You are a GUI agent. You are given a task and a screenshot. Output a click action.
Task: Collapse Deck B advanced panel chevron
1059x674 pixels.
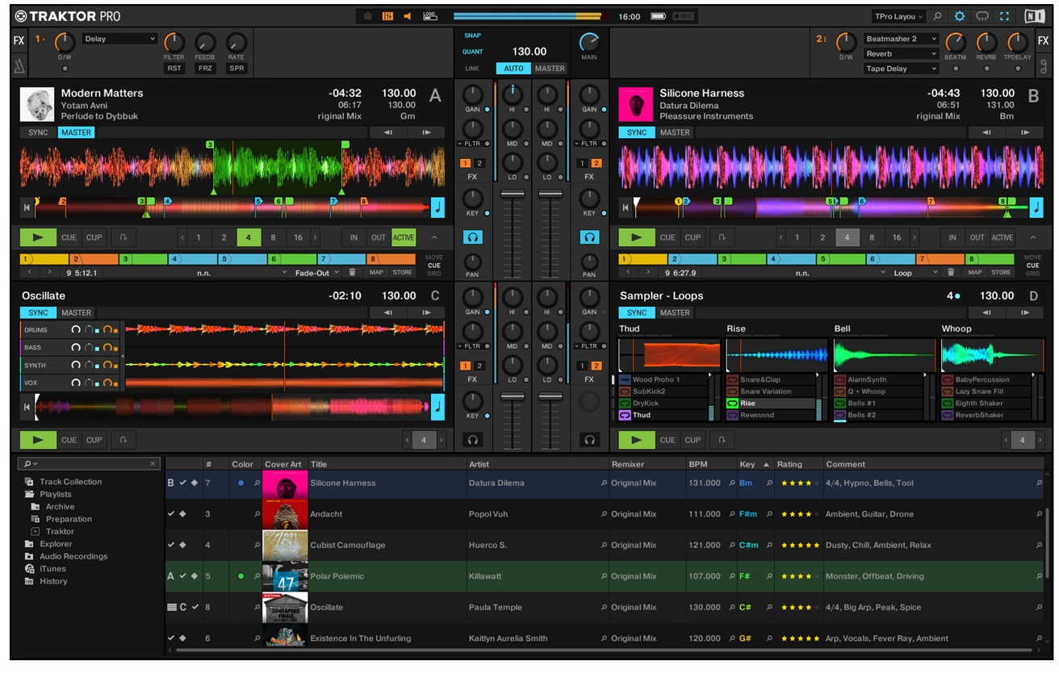(1032, 237)
